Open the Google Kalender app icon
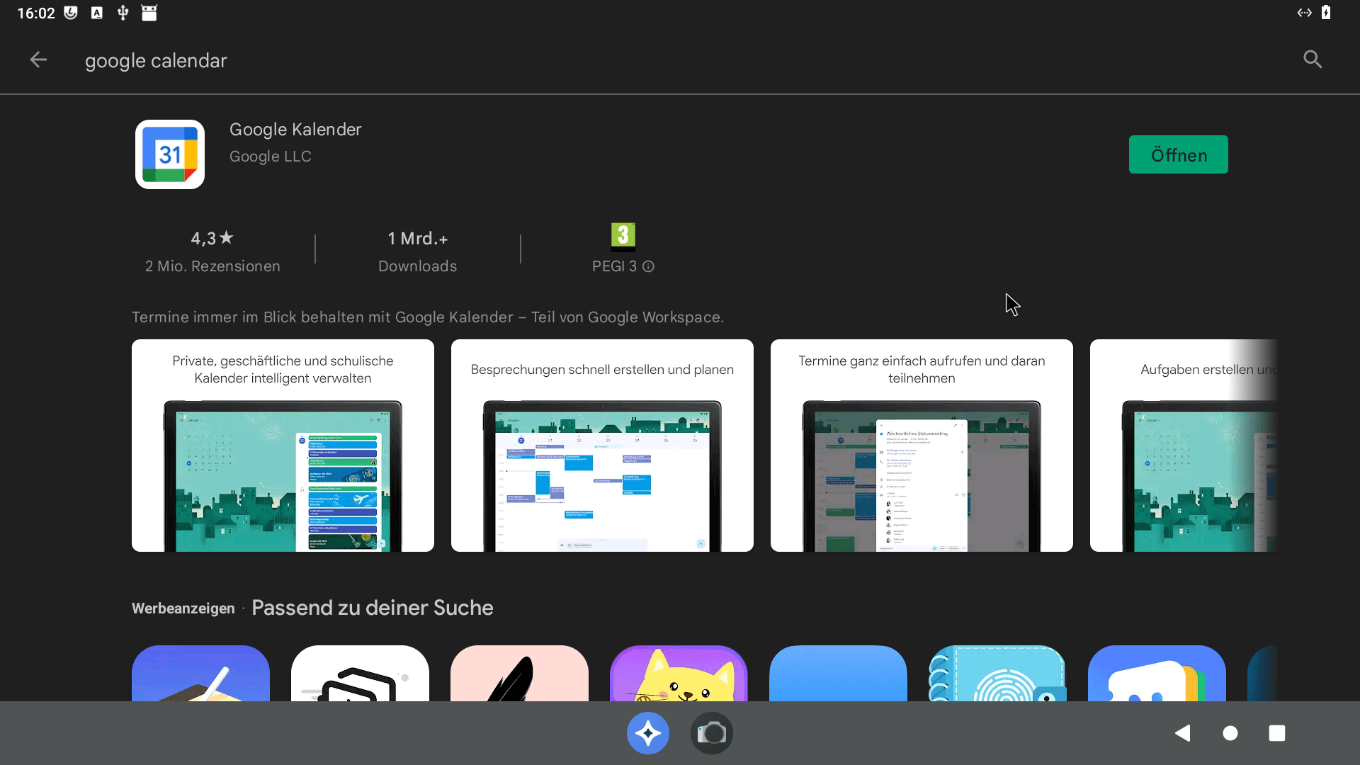 pyautogui.click(x=170, y=154)
